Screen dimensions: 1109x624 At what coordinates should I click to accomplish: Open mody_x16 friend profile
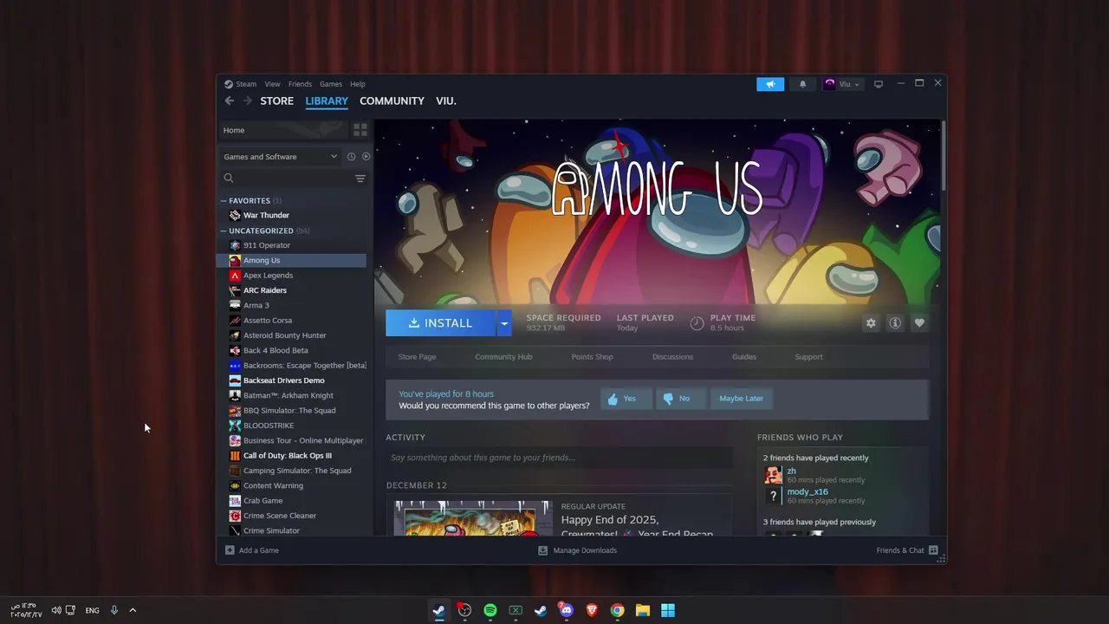(807, 492)
